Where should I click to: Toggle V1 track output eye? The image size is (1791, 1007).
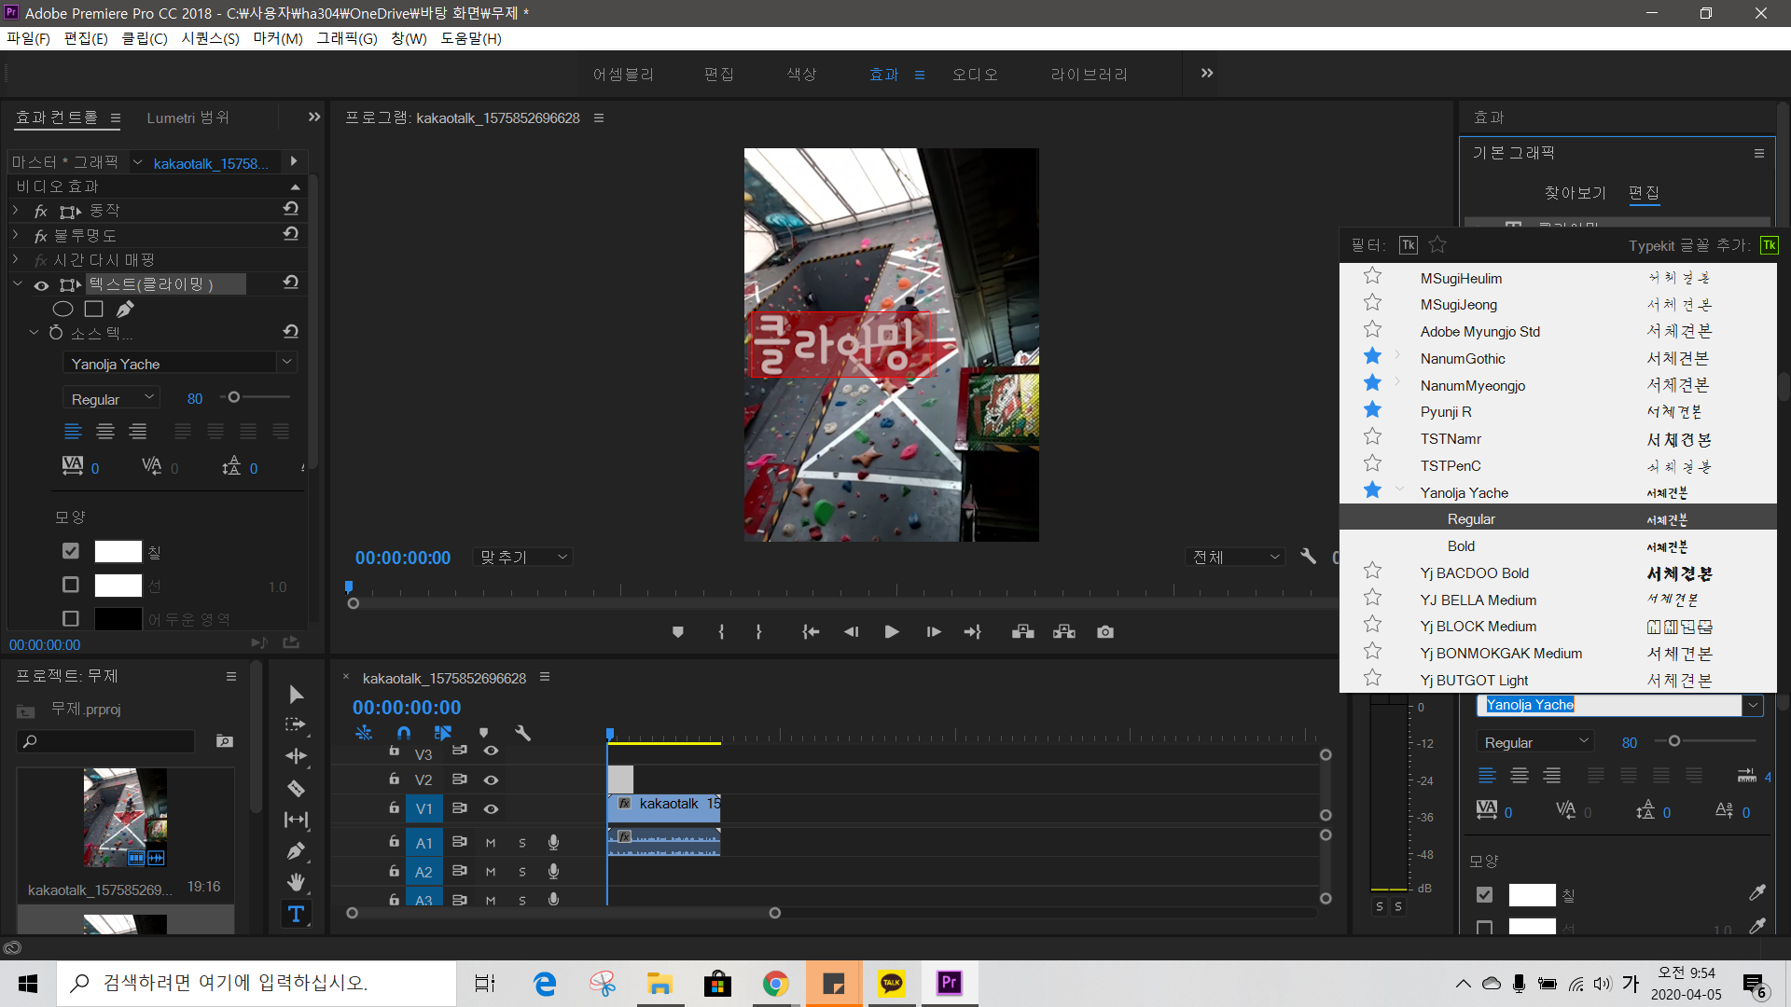491,809
